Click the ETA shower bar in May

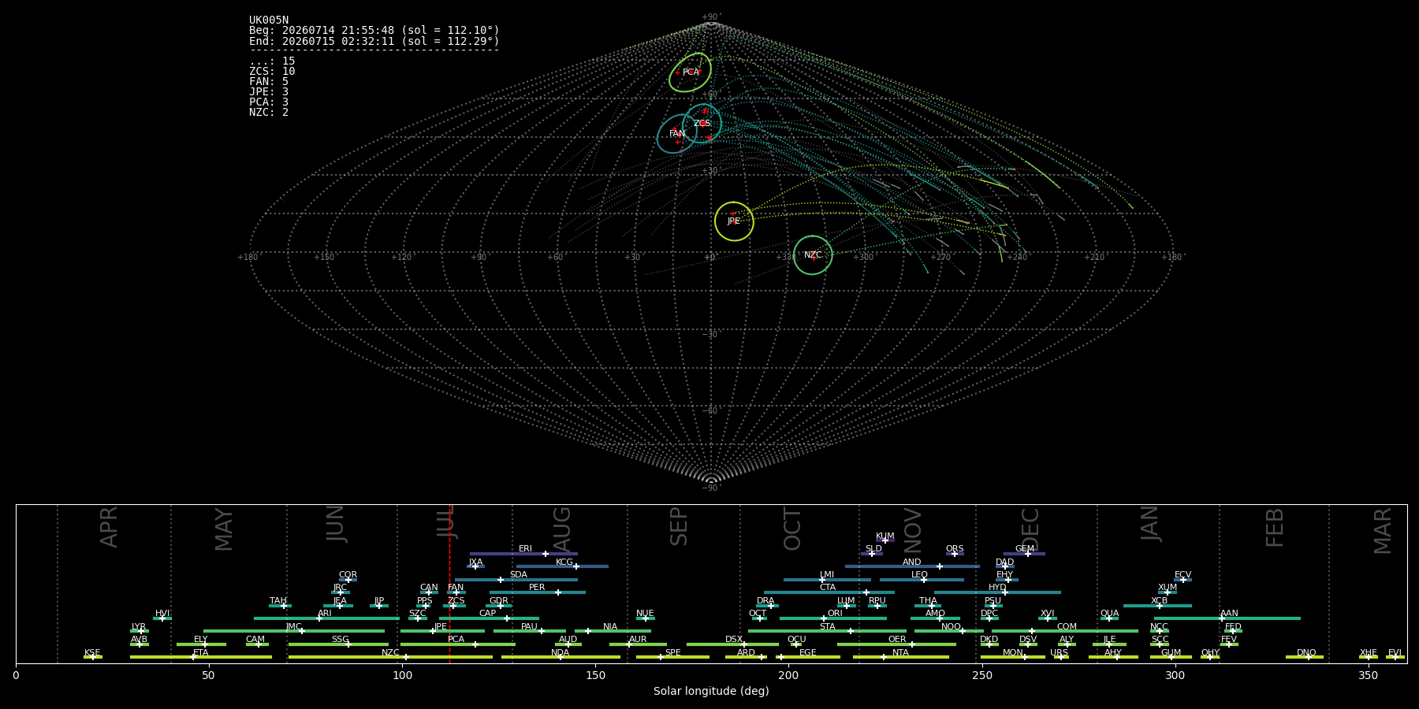pos(201,657)
